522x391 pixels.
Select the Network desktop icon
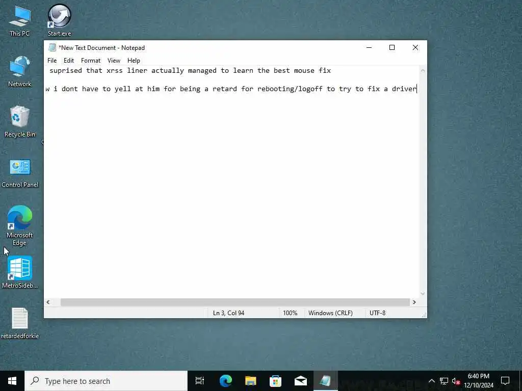click(x=20, y=71)
